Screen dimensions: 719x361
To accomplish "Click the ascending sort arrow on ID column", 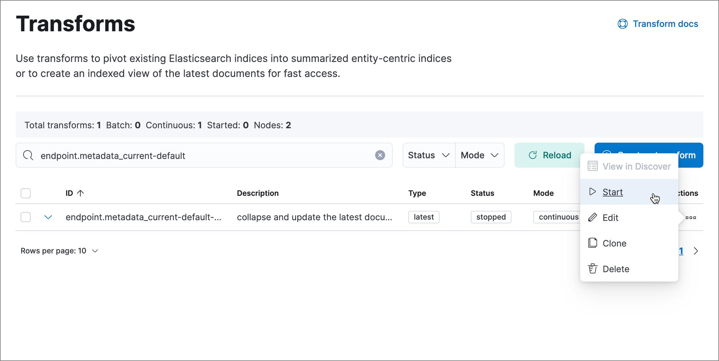I will point(81,193).
